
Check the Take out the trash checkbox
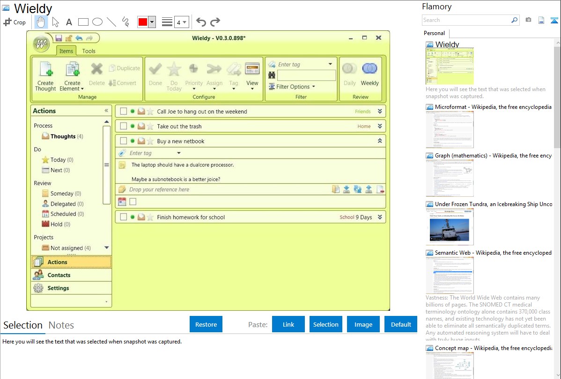(x=124, y=126)
